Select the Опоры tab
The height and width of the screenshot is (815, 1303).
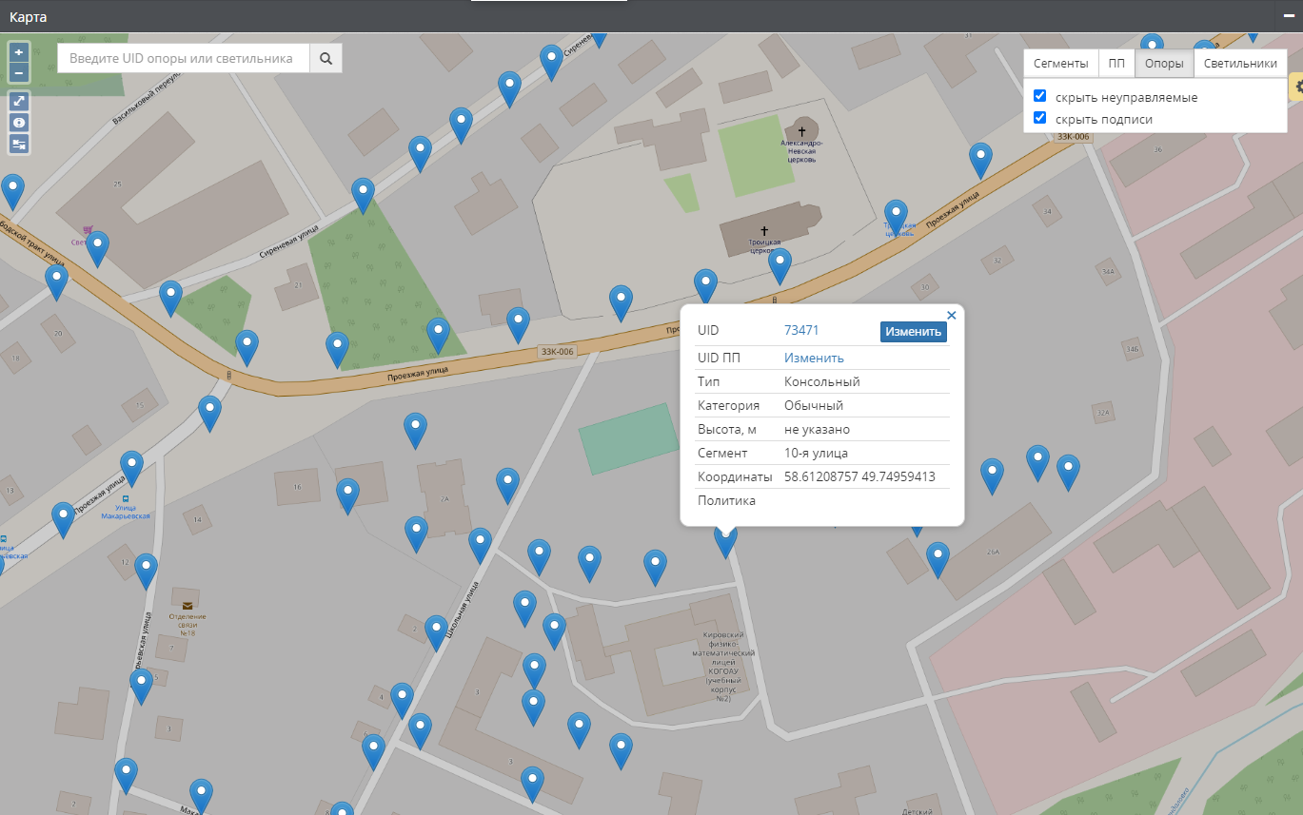(x=1163, y=64)
